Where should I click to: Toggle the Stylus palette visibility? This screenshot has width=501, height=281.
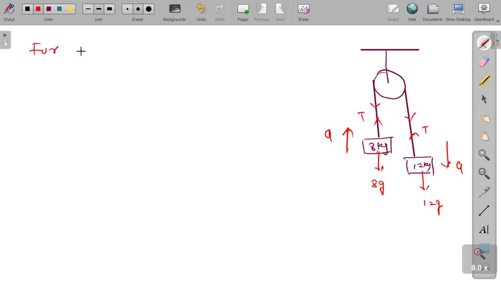(x=9, y=12)
